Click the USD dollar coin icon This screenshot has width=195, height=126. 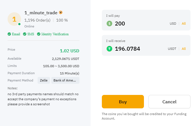(x=109, y=24)
